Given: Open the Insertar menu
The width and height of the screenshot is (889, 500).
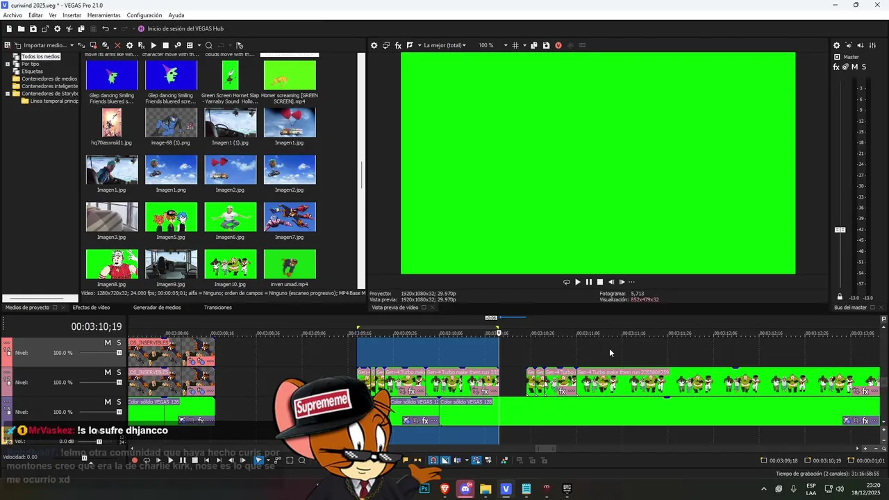Looking at the screenshot, I should [72, 15].
